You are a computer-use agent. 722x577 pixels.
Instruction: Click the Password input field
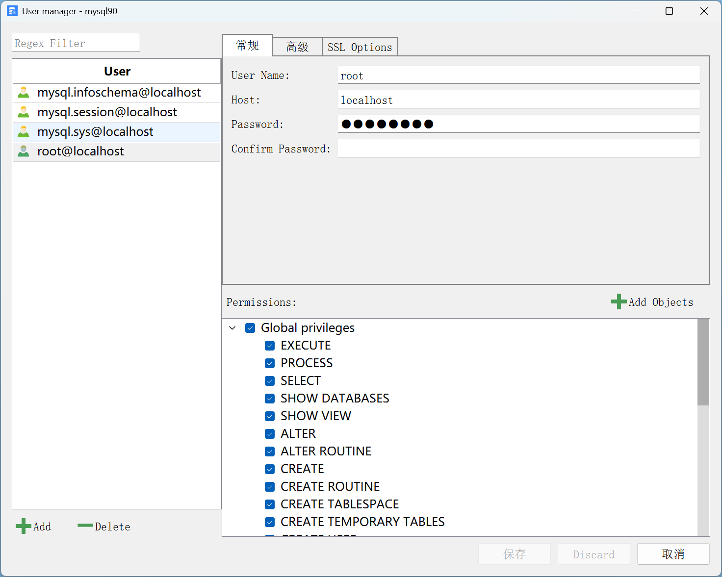pyautogui.click(x=519, y=124)
